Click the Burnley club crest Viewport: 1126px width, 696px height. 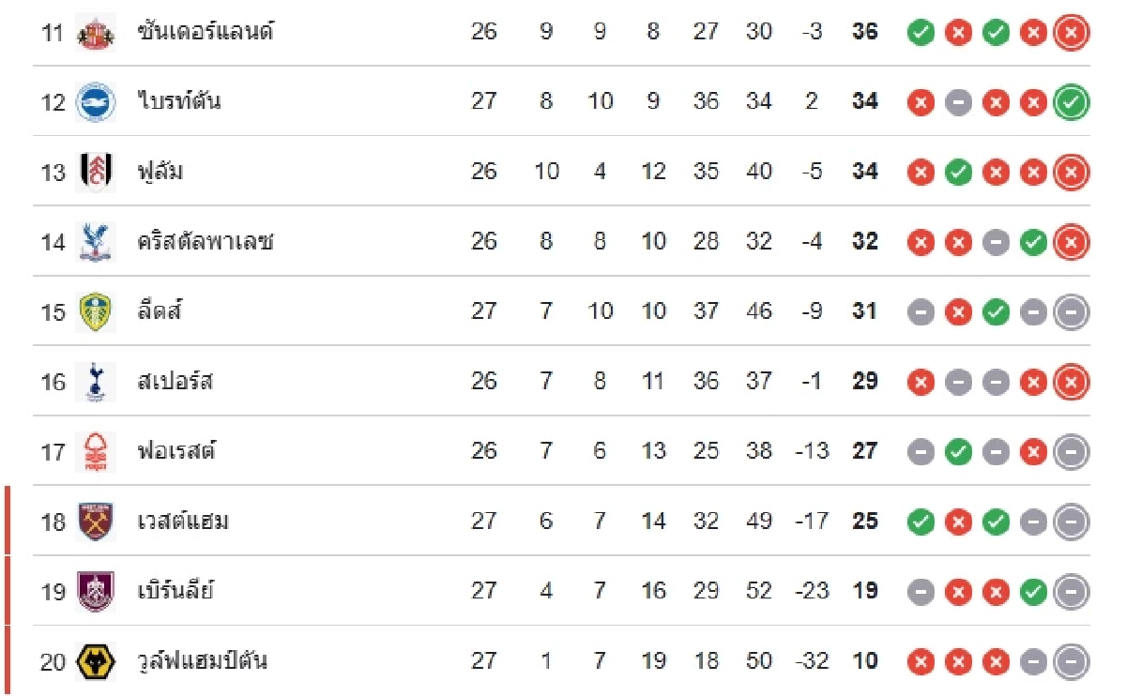pyautogui.click(x=96, y=591)
